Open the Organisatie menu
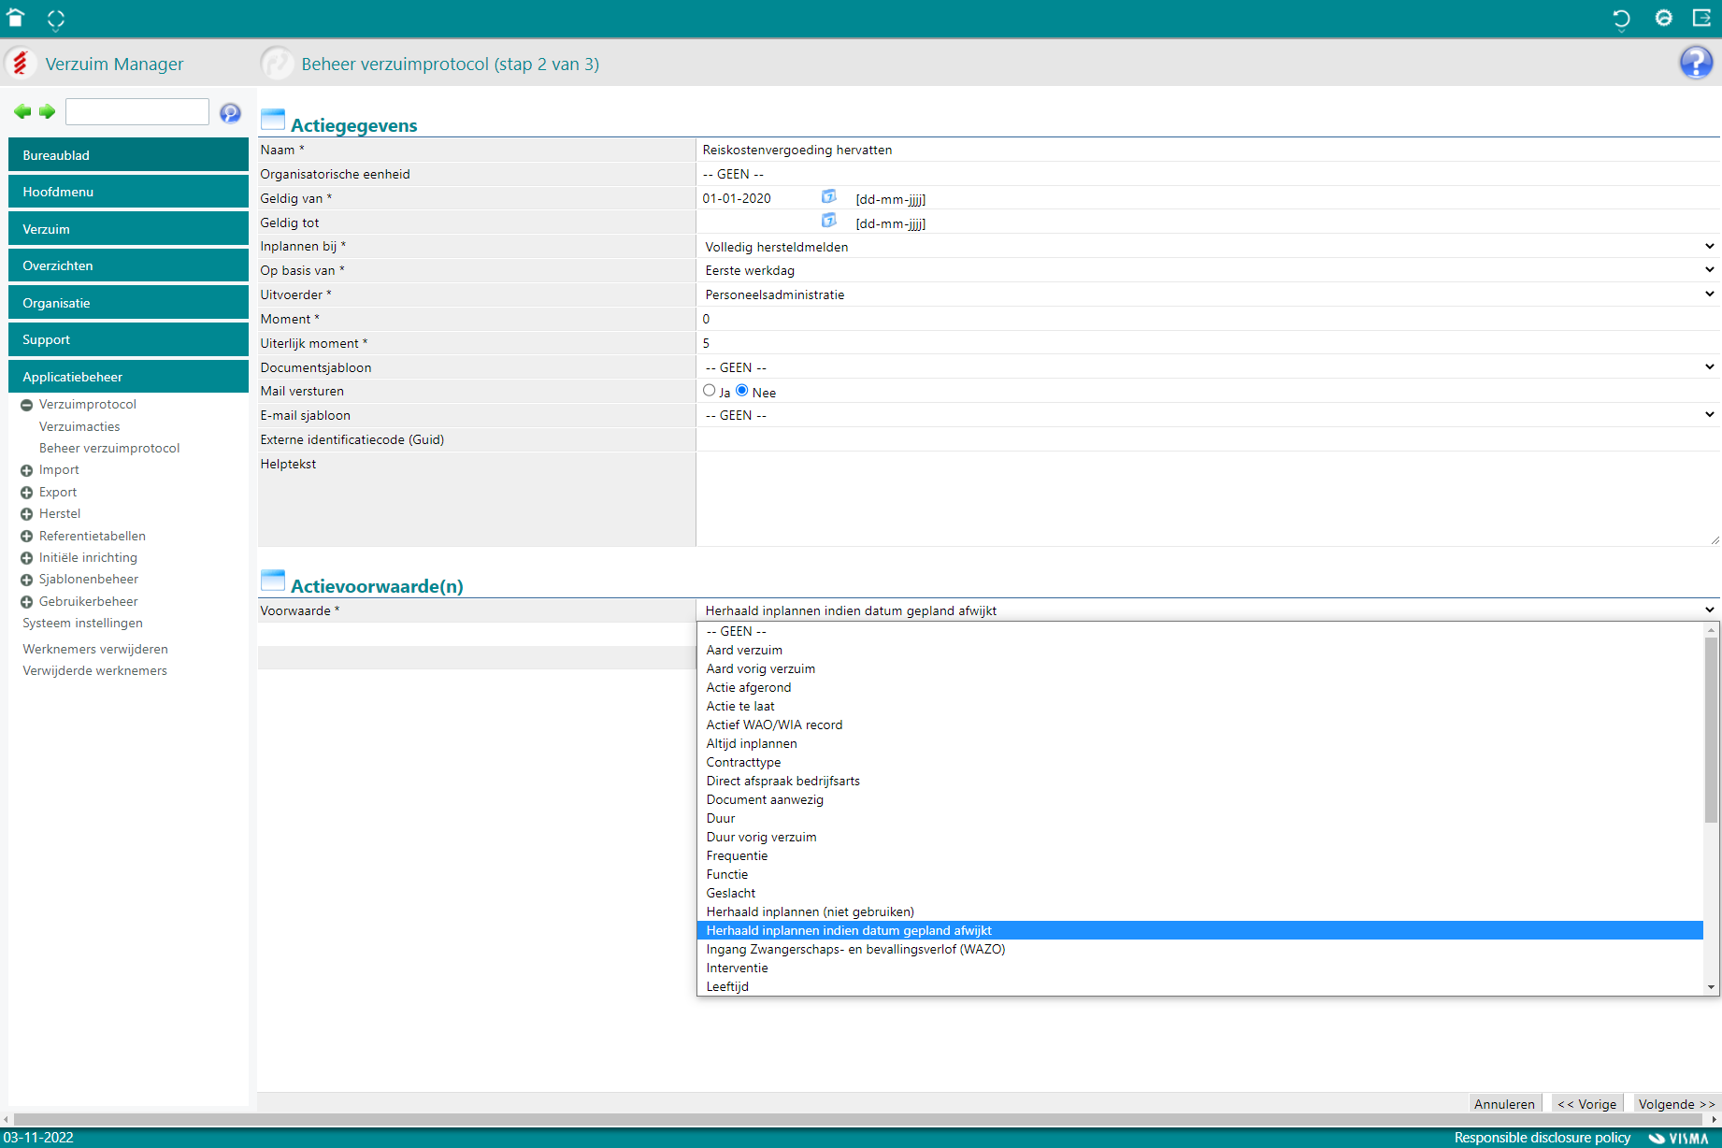Image resolution: width=1722 pixels, height=1148 pixels. click(128, 303)
